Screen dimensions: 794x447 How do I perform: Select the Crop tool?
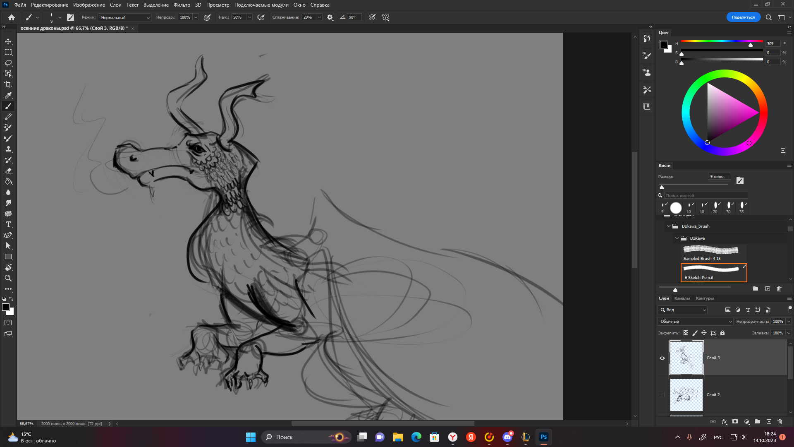(8, 84)
